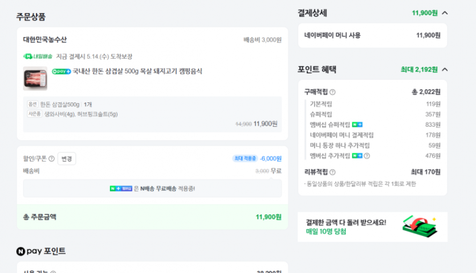This screenshot has height=273, width=476.
Task: Open the 매일 10명 당첨 promotion banner
Action: coord(372,227)
